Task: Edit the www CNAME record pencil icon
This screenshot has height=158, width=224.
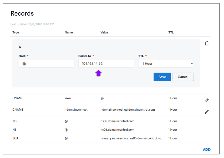Action: pos(207,100)
